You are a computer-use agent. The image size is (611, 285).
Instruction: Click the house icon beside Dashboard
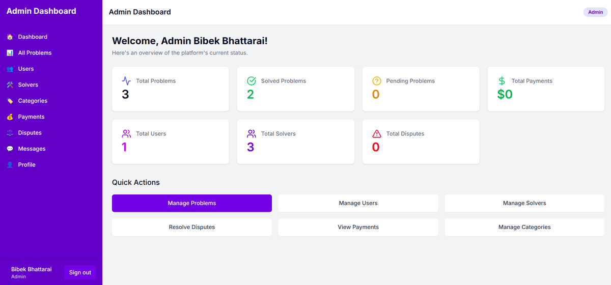coord(10,37)
